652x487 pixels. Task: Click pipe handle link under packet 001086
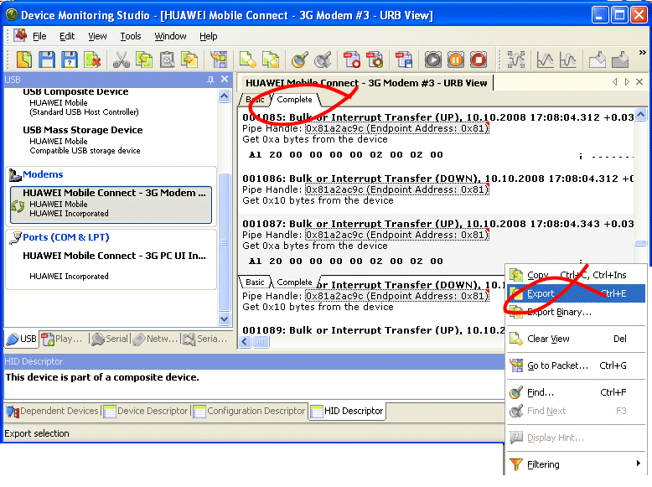click(397, 189)
